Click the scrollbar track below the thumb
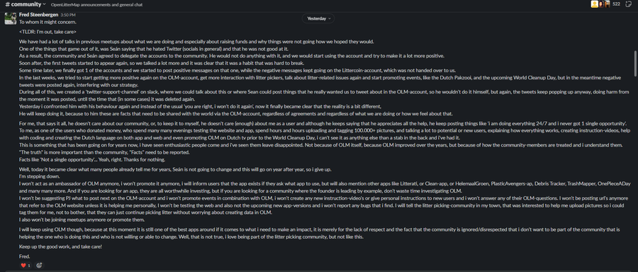Image resolution: width=638 pixels, height=272 pixels. pos(634,171)
